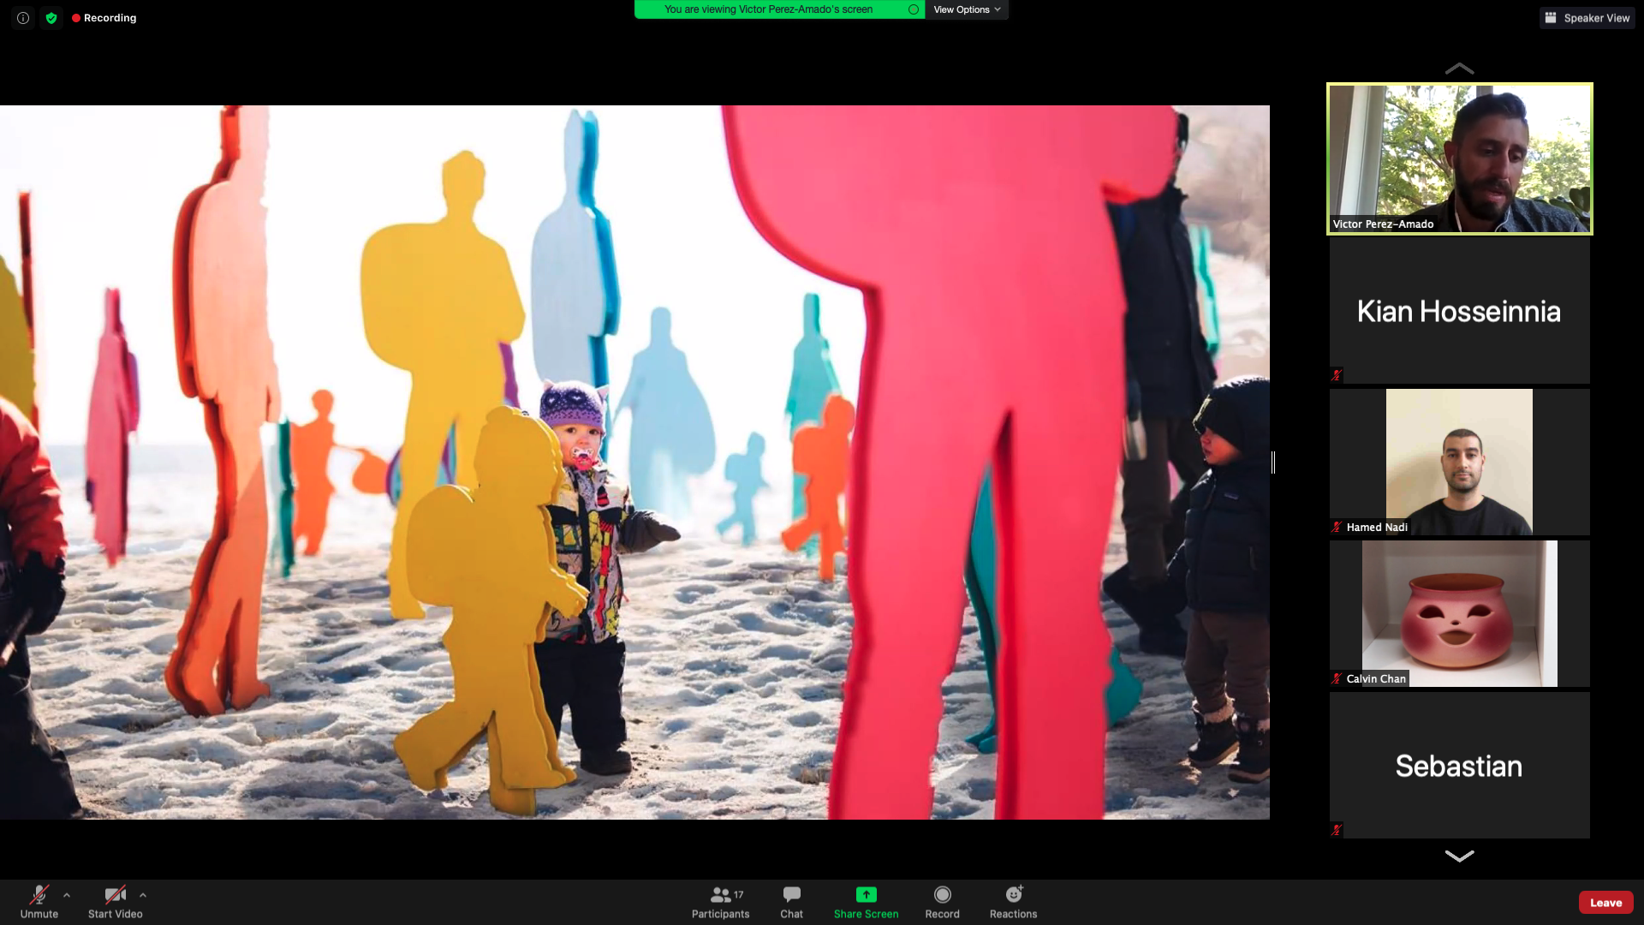Open audio options arrow next to Unmute
Image resolution: width=1644 pixels, height=925 pixels.
click(67, 895)
